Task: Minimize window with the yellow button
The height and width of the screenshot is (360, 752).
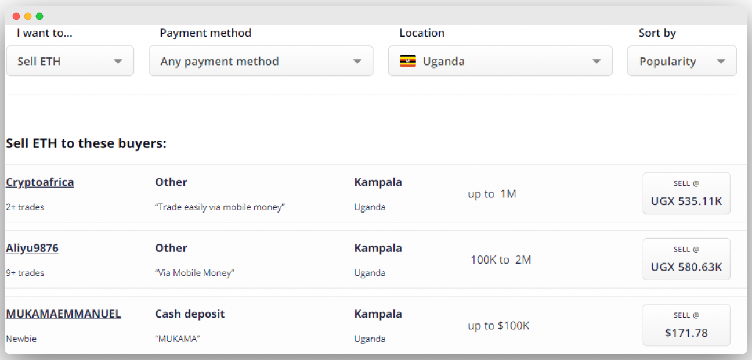Action: pos(28,16)
